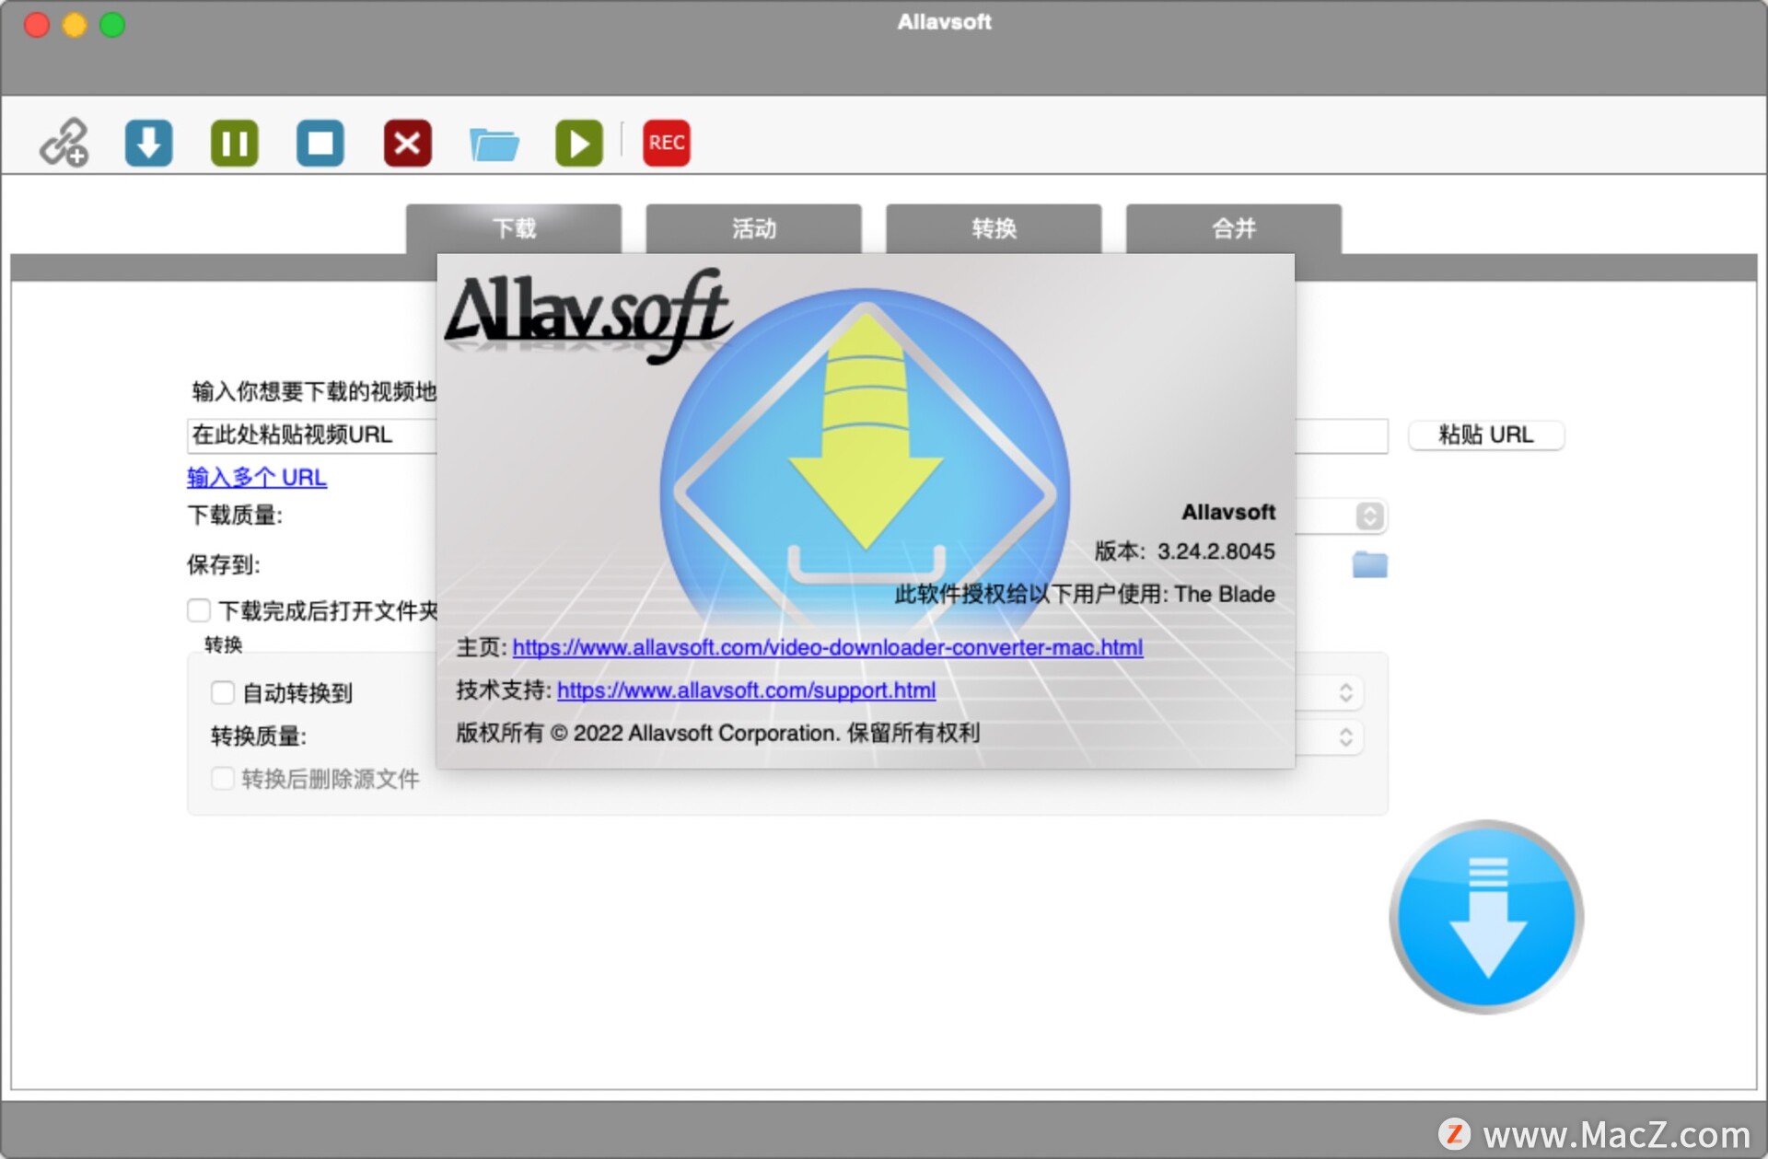Enable 自动转换到 checkbox
The height and width of the screenshot is (1159, 1768).
pyautogui.click(x=223, y=692)
